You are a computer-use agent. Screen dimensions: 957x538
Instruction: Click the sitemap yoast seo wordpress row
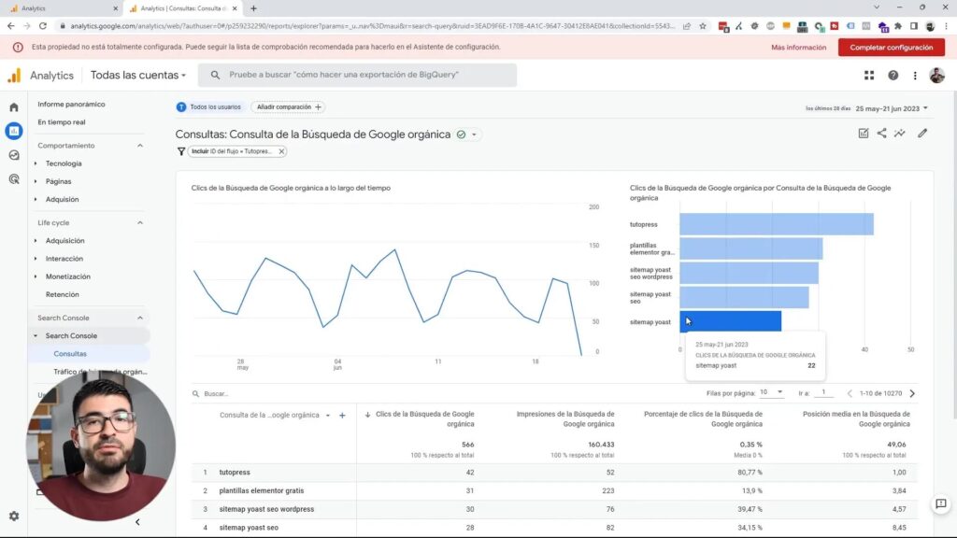click(554, 509)
